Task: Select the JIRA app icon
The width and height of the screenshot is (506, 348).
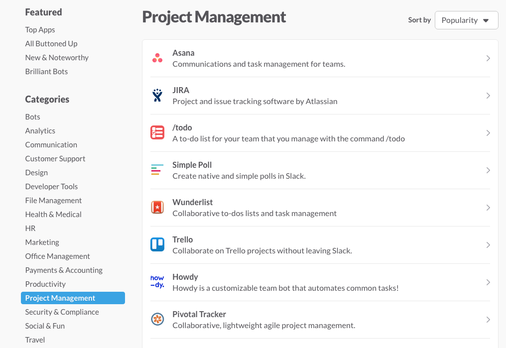Action: (157, 95)
